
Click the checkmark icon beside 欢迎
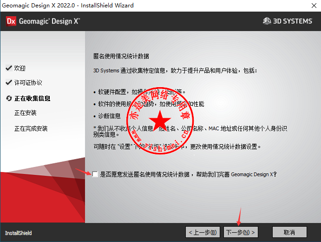pos(9,68)
